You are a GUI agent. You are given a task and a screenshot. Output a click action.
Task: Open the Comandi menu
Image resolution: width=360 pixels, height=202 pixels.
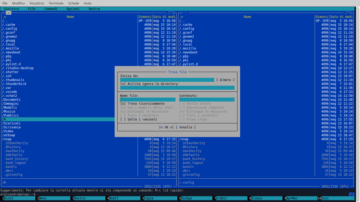tap(51, 9)
